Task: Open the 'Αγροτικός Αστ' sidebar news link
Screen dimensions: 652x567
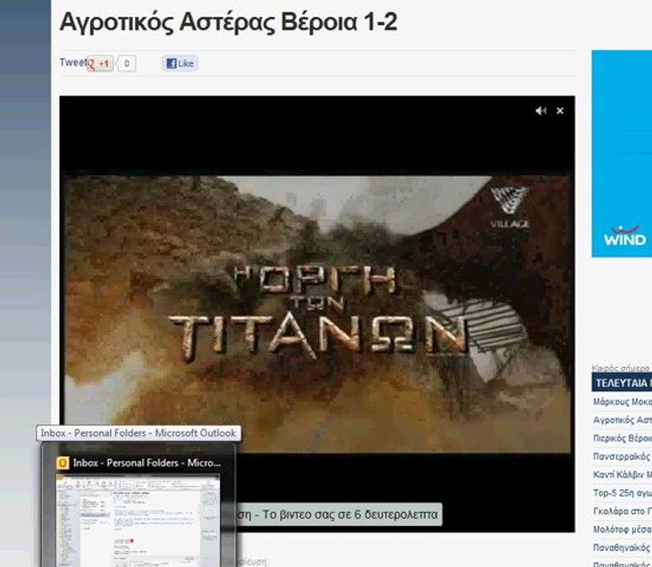Action: [x=623, y=421]
